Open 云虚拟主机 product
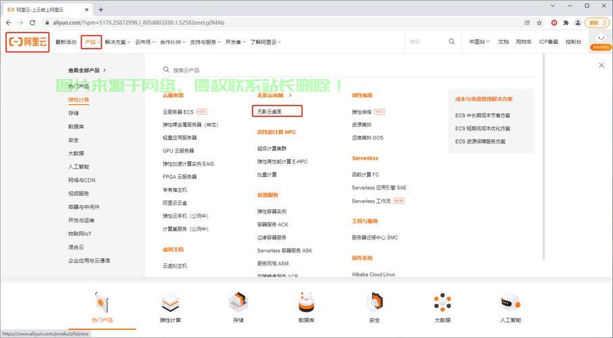The height and width of the screenshot is (338, 613). (175, 266)
